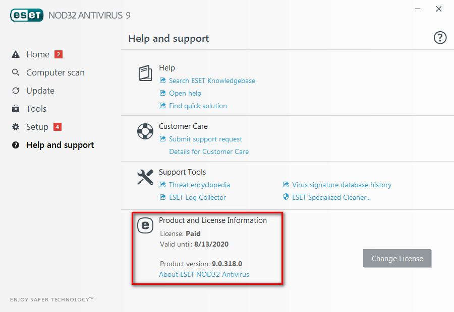Click the Support Tools wrench icon
This screenshot has width=454, height=312.
pos(145,177)
